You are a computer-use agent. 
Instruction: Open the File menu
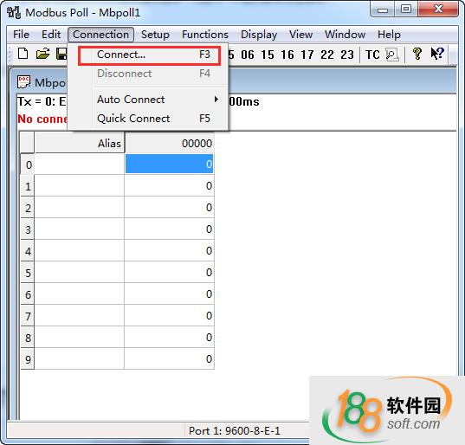click(21, 35)
